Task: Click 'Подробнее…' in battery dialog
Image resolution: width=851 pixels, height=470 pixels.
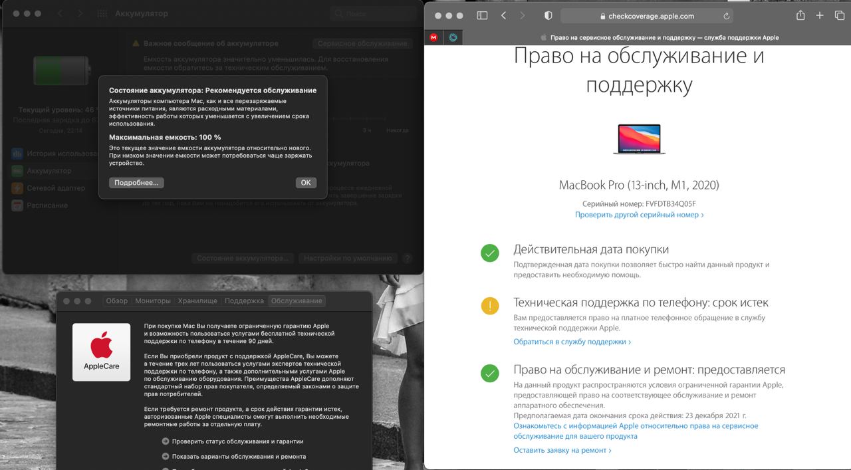Action: click(x=136, y=183)
